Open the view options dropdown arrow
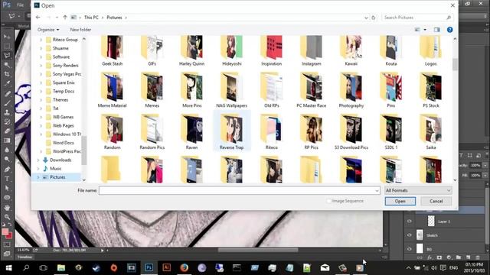This screenshot has width=490, height=275. click(425, 30)
